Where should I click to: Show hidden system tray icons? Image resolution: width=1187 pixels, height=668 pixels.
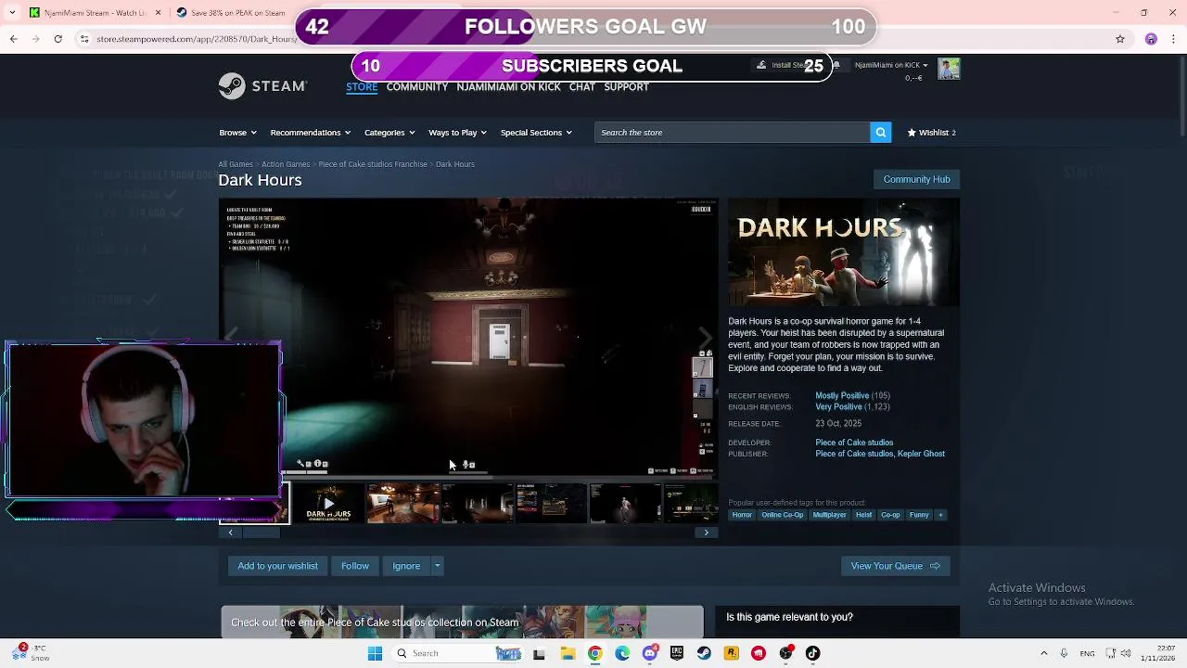click(x=1044, y=653)
